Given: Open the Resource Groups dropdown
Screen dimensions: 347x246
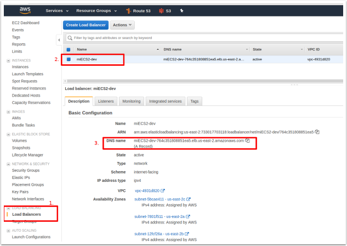Looking at the screenshot, I should [96, 10].
